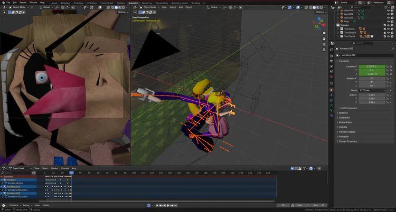Screen dimensions: 396x212
Task: Open the Dope Sheet editor mode dropdown
Action: (21, 168)
